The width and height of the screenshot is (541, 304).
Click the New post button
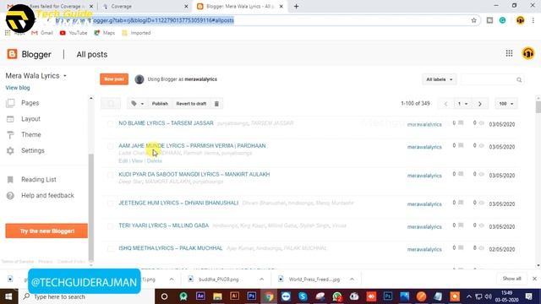point(114,79)
